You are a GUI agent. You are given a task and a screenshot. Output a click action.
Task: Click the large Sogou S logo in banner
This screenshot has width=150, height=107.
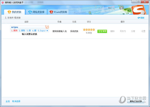coord(139,10)
